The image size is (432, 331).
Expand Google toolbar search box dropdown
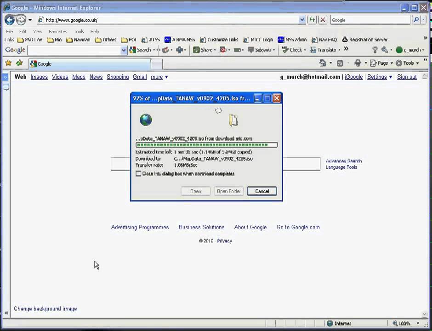[x=124, y=50]
